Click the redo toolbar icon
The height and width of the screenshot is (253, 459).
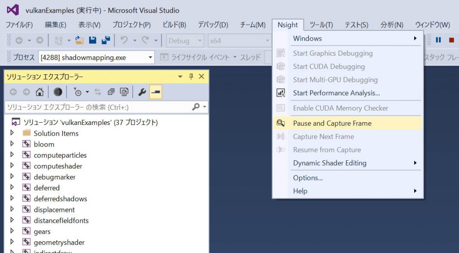(x=145, y=40)
